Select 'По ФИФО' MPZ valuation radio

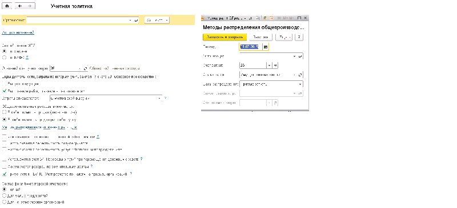tap(4, 58)
